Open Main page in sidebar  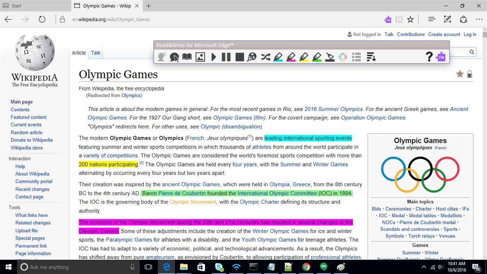pos(22,102)
